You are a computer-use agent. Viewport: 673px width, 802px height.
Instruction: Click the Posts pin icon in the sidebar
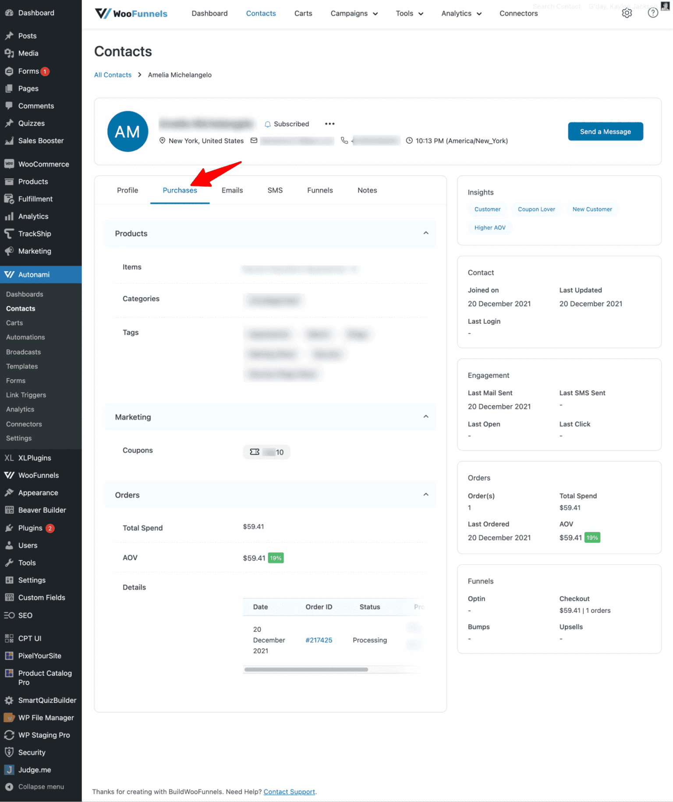tap(9, 36)
